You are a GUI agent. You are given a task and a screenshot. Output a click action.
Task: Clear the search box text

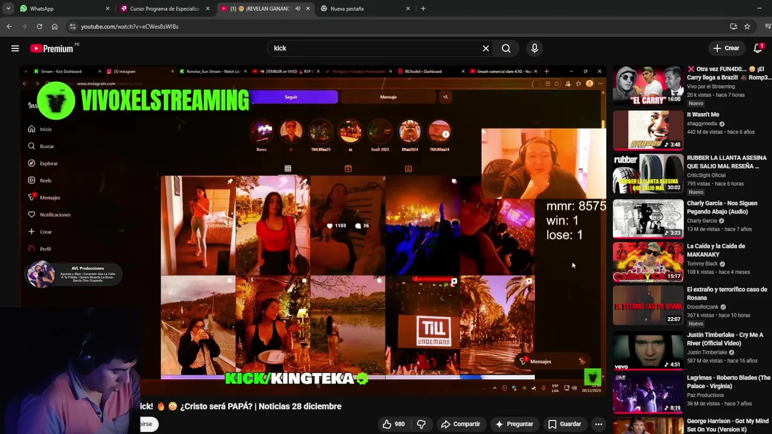486,48
